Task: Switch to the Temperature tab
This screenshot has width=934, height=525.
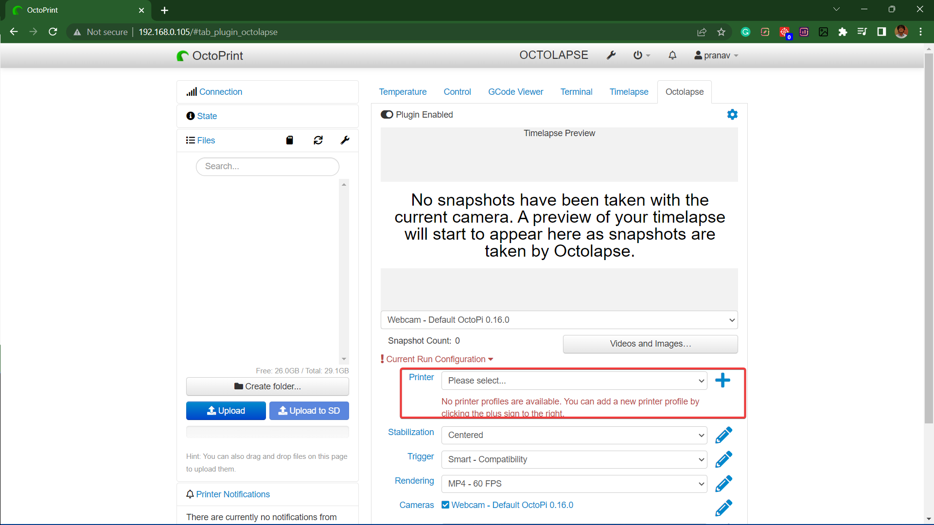Action: click(x=403, y=92)
